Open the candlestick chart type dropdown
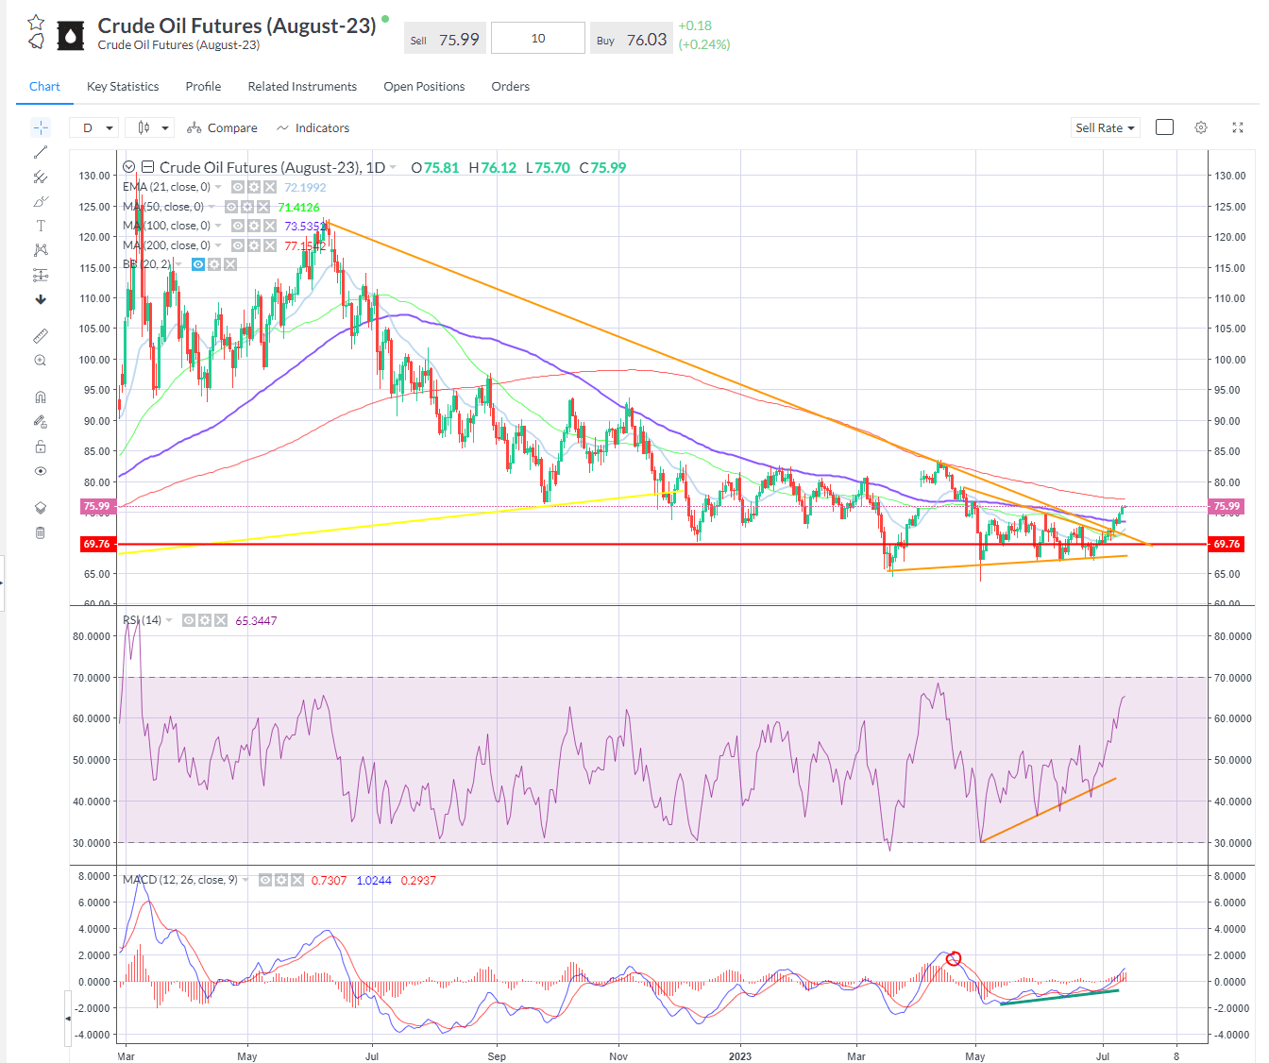 coord(150,127)
